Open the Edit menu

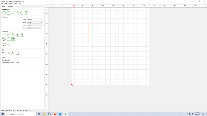[x=6, y=4]
